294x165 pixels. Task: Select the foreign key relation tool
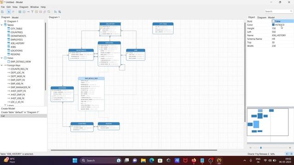pyautogui.click(x=28, y=12)
